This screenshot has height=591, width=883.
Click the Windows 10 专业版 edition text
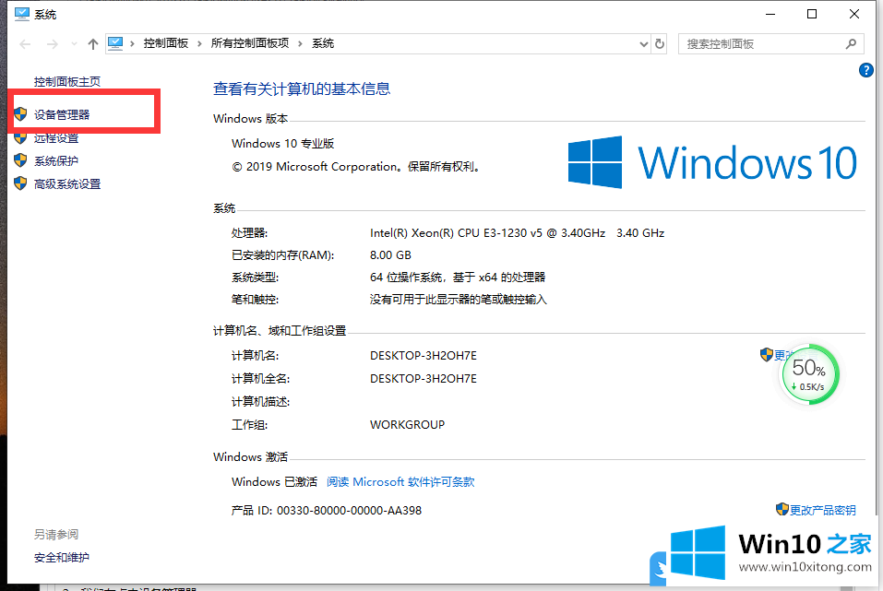click(x=282, y=144)
